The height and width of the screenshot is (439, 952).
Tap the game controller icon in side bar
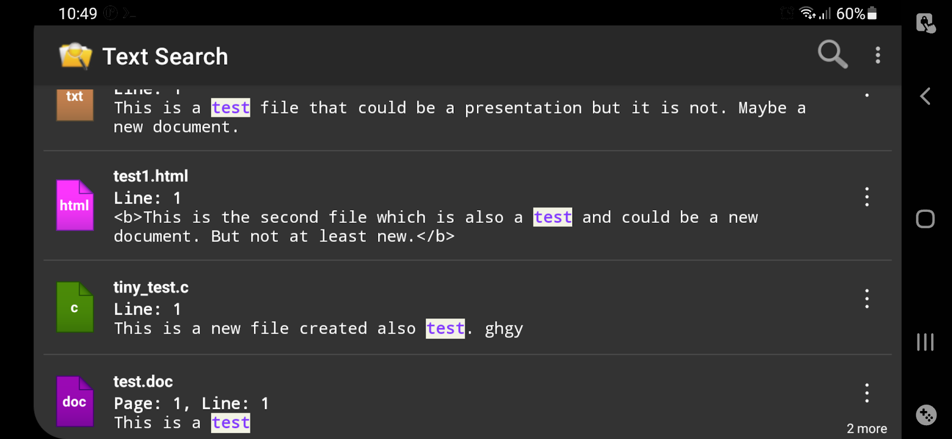[926, 415]
